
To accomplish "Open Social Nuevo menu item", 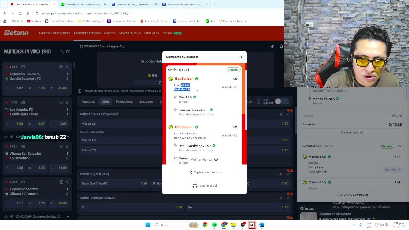I will coord(172,33).
